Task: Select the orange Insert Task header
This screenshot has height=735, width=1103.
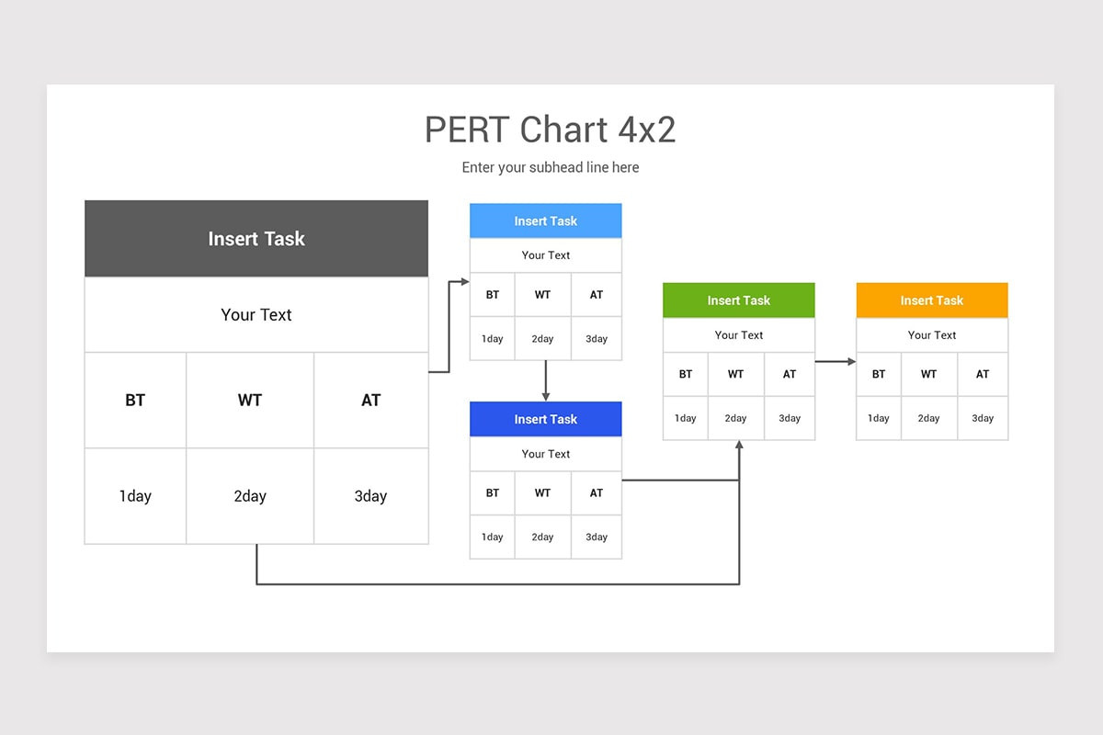Action: click(x=931, y=300)
